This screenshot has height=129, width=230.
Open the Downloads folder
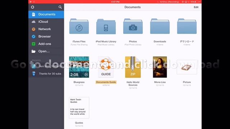tap(160, 26)
